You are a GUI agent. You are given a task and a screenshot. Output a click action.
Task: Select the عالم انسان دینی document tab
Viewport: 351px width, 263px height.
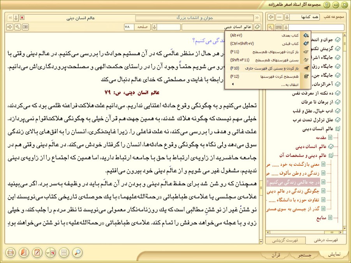(x=81, y=18)
